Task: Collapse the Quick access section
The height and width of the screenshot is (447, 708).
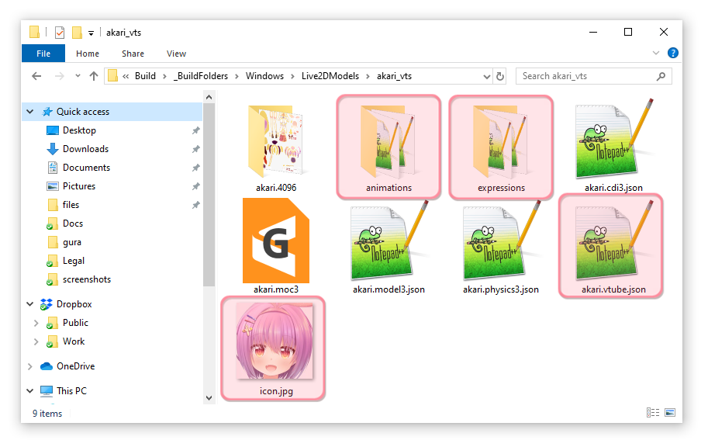Action: 29,111
